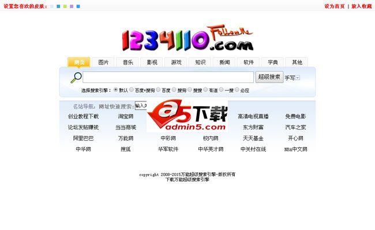Expand the 手写 handwriting dropdown arrow
This screenshot has height=230, width=375.
pyautogui.click(x=298, y=78)
